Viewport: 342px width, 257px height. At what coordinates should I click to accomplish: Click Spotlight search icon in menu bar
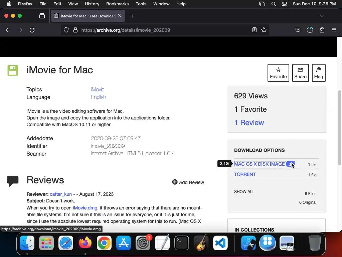click(274, 4)
